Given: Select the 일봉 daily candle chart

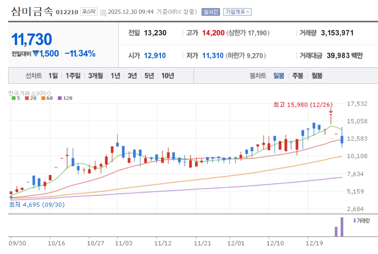Looking at the screenshot, I should point(279,76).
